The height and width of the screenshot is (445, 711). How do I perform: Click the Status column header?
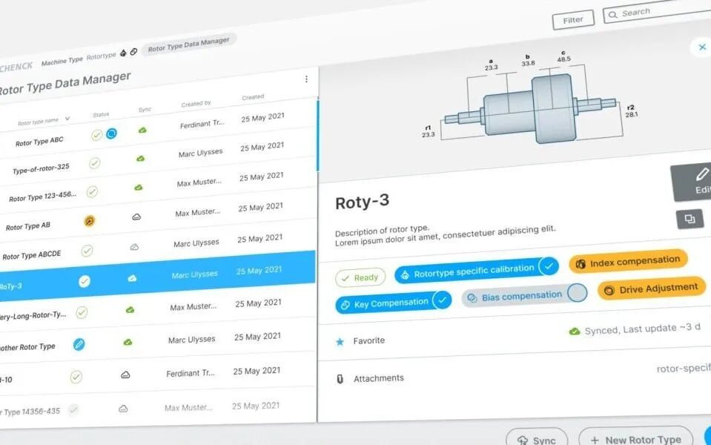(101, 114)
